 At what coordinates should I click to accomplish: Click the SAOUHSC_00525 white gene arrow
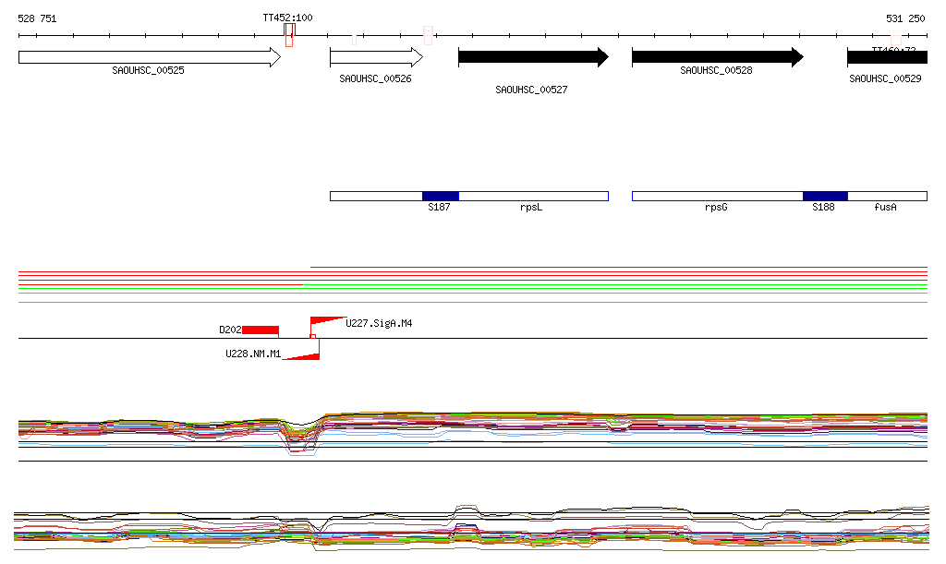148,57
